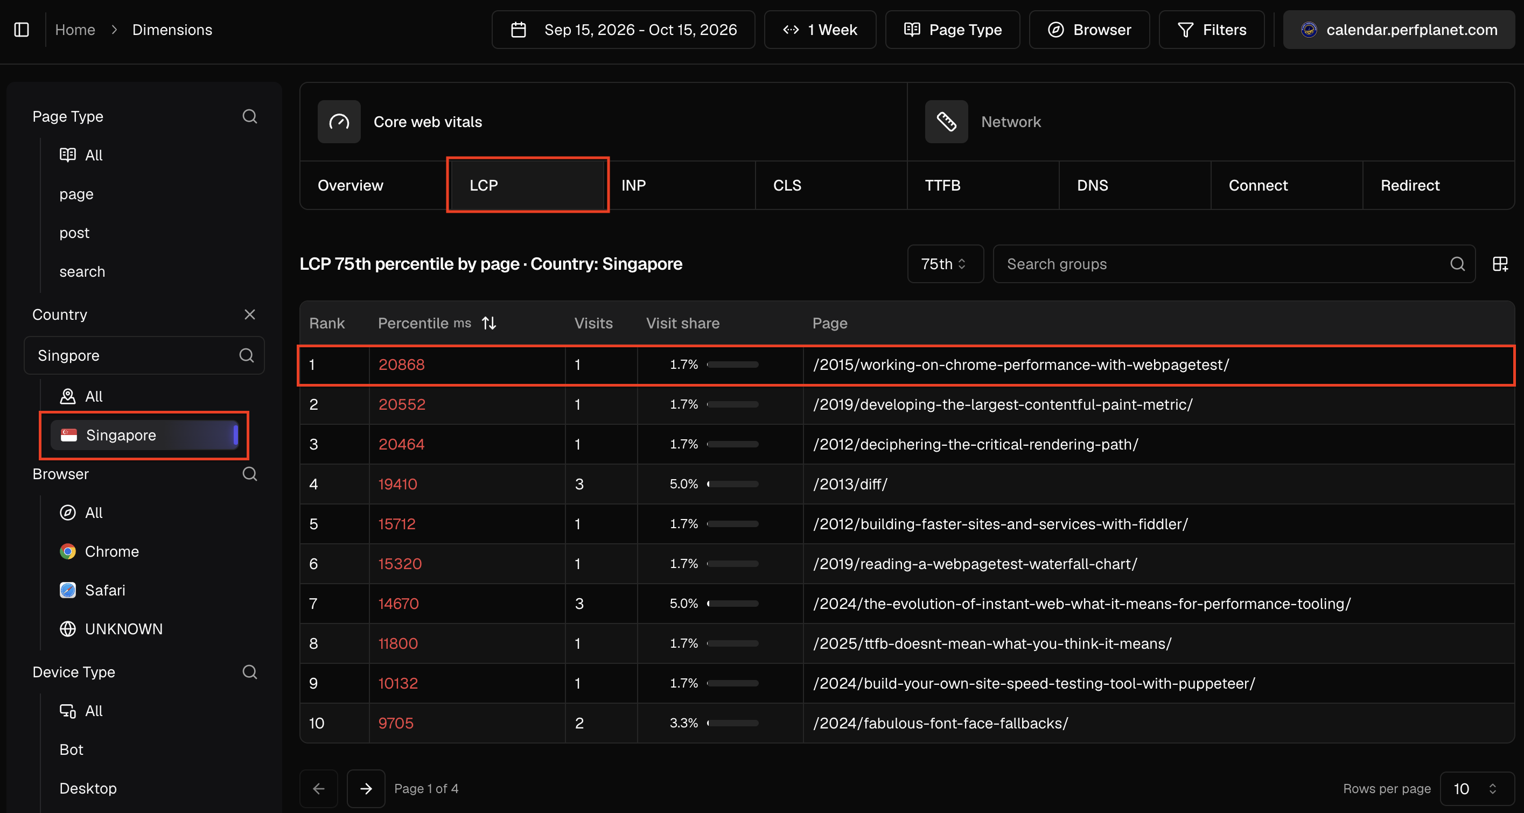
Task: Open the Rows per page selector
Action: click(x=1477, y=788)
